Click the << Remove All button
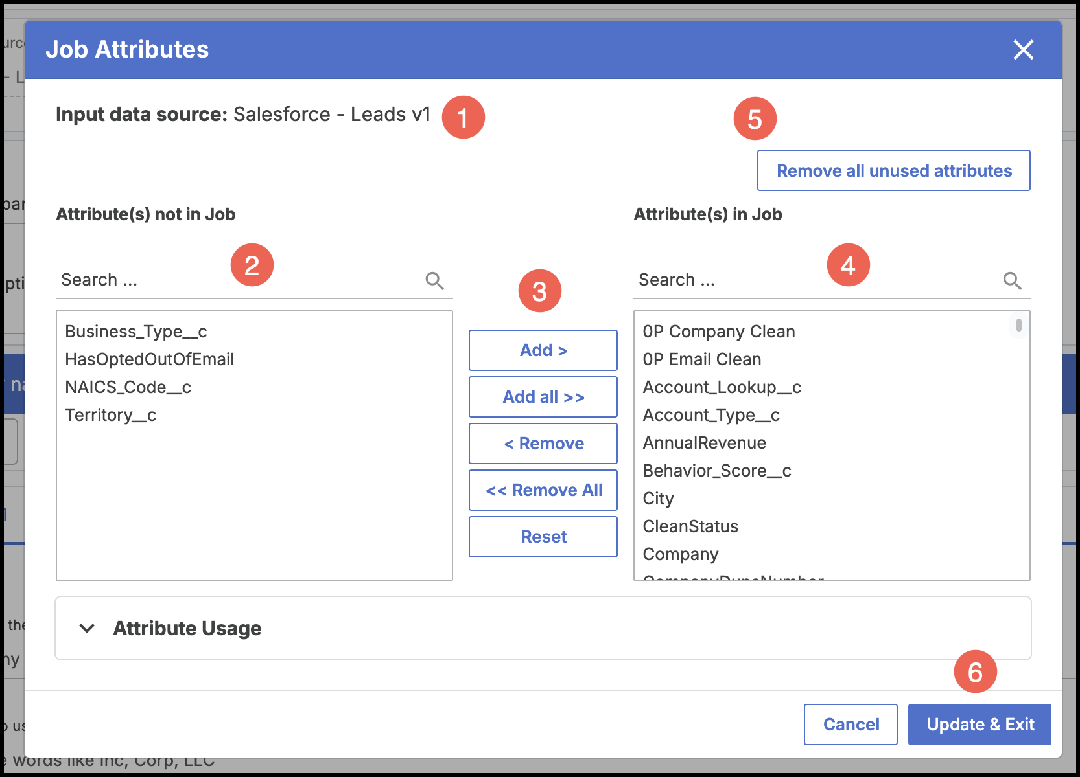Screen dimensions: 1080x777 coord(543,490)
